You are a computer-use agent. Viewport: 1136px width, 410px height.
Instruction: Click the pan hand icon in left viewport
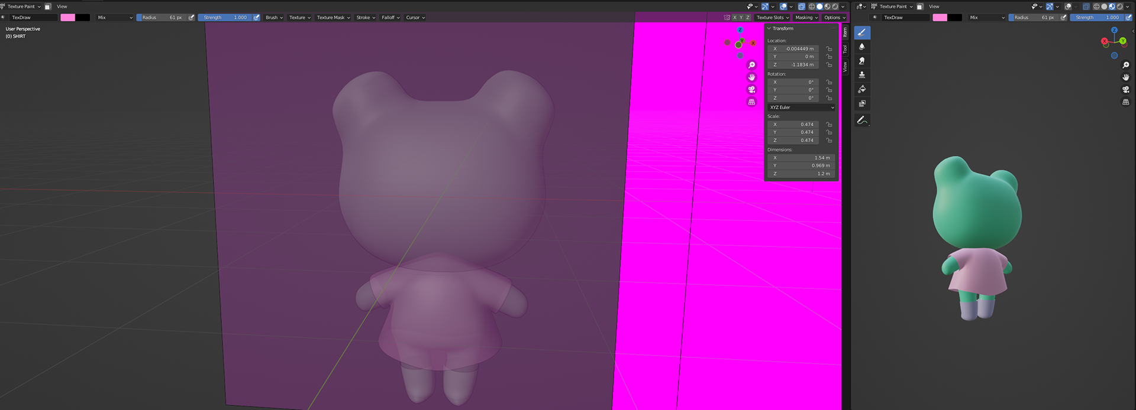pos(751,77)
